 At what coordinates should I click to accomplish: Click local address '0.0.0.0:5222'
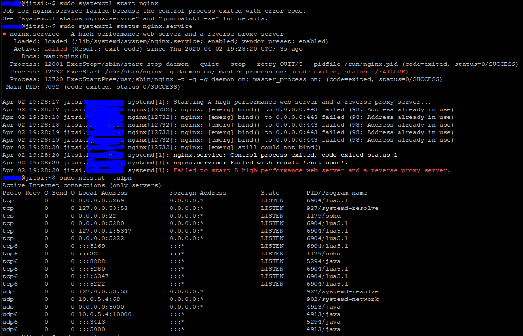click(101, 238)
